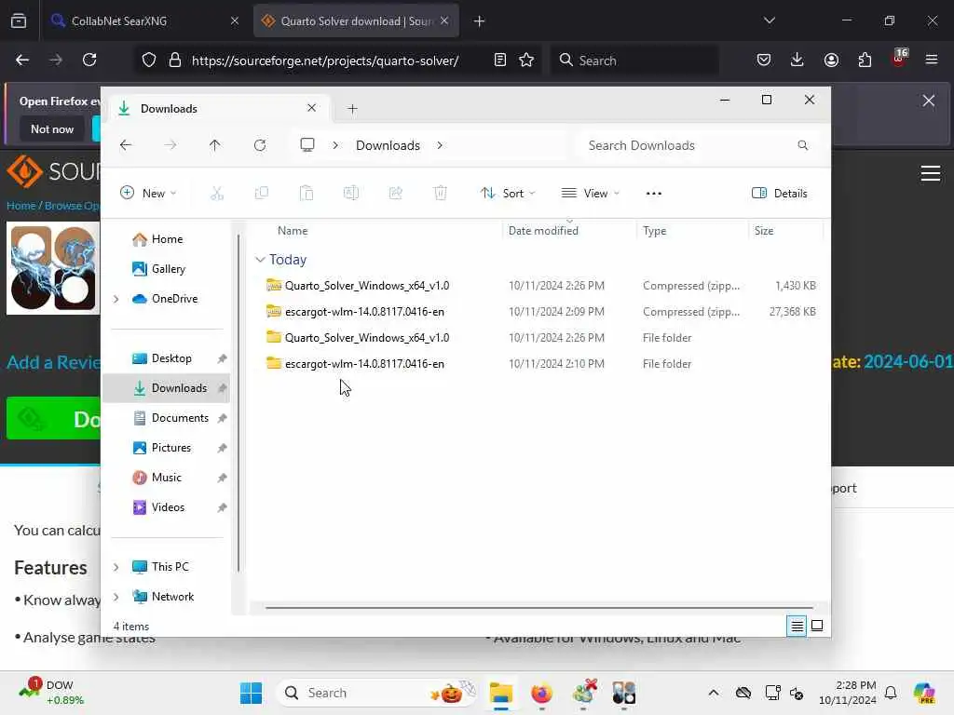Switch to large thumbnails view icon
The image size is (954, 715).
817,626
